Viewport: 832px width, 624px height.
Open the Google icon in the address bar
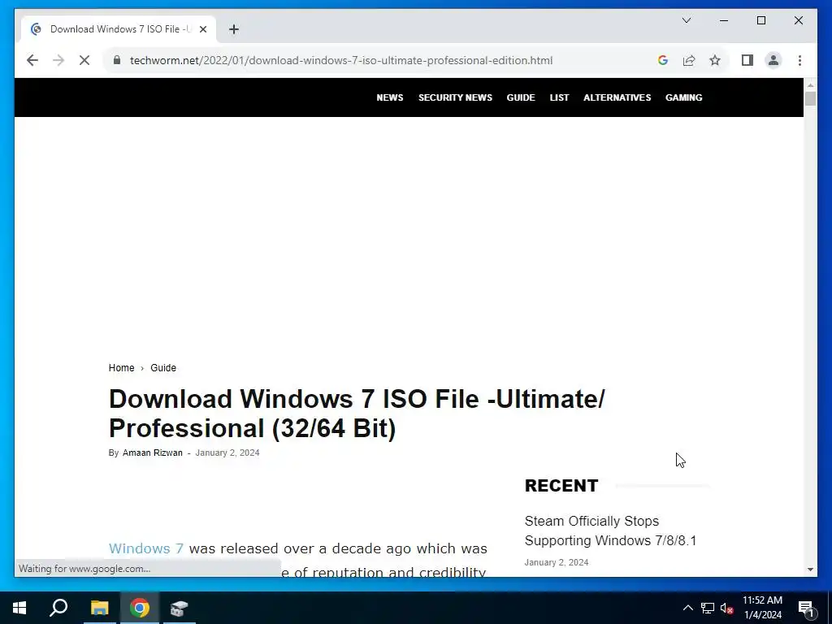click(x=663, y=60)
